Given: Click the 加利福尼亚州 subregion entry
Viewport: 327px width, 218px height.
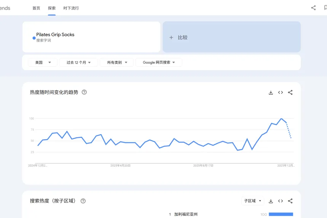Looking at the screenshot, I should 186,215.
